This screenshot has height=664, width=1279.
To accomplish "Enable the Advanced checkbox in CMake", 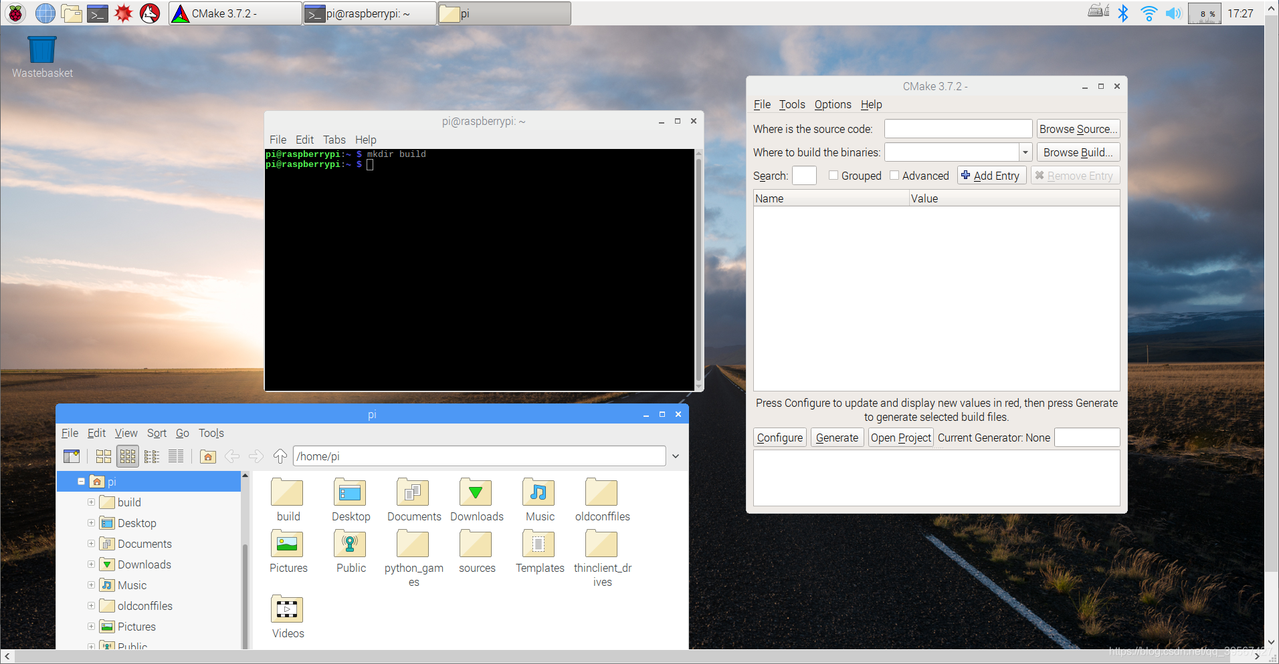I will click(894, 175).
